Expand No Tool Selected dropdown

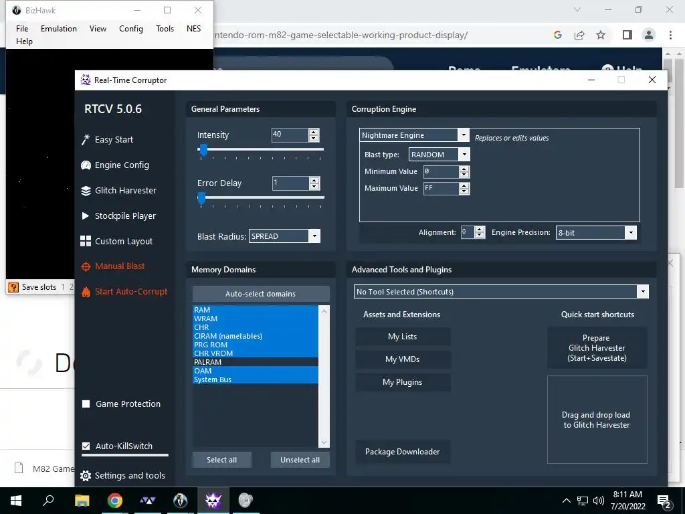643,292
